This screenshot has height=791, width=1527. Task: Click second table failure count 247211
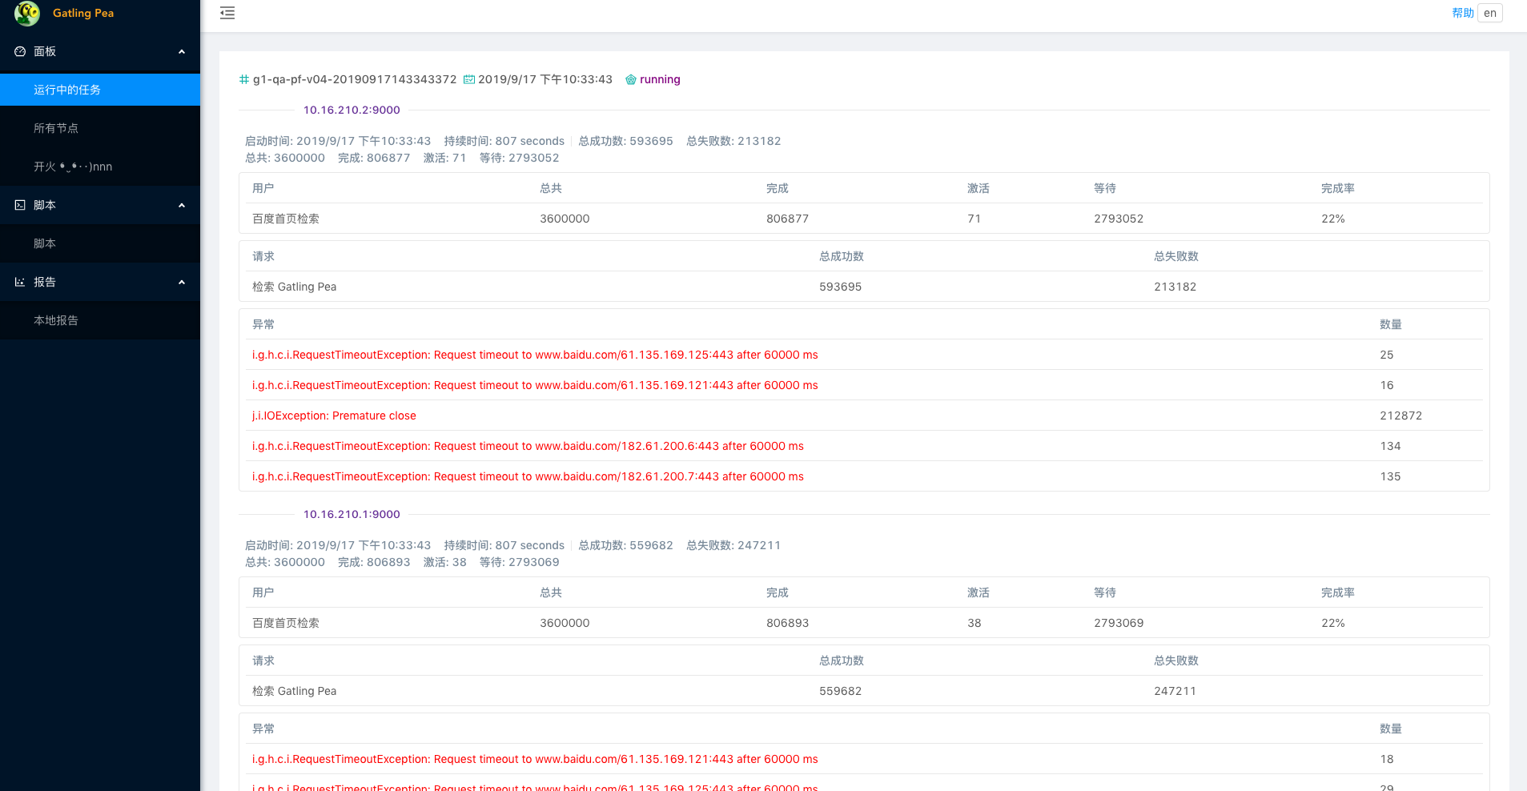coord(1175,691)
